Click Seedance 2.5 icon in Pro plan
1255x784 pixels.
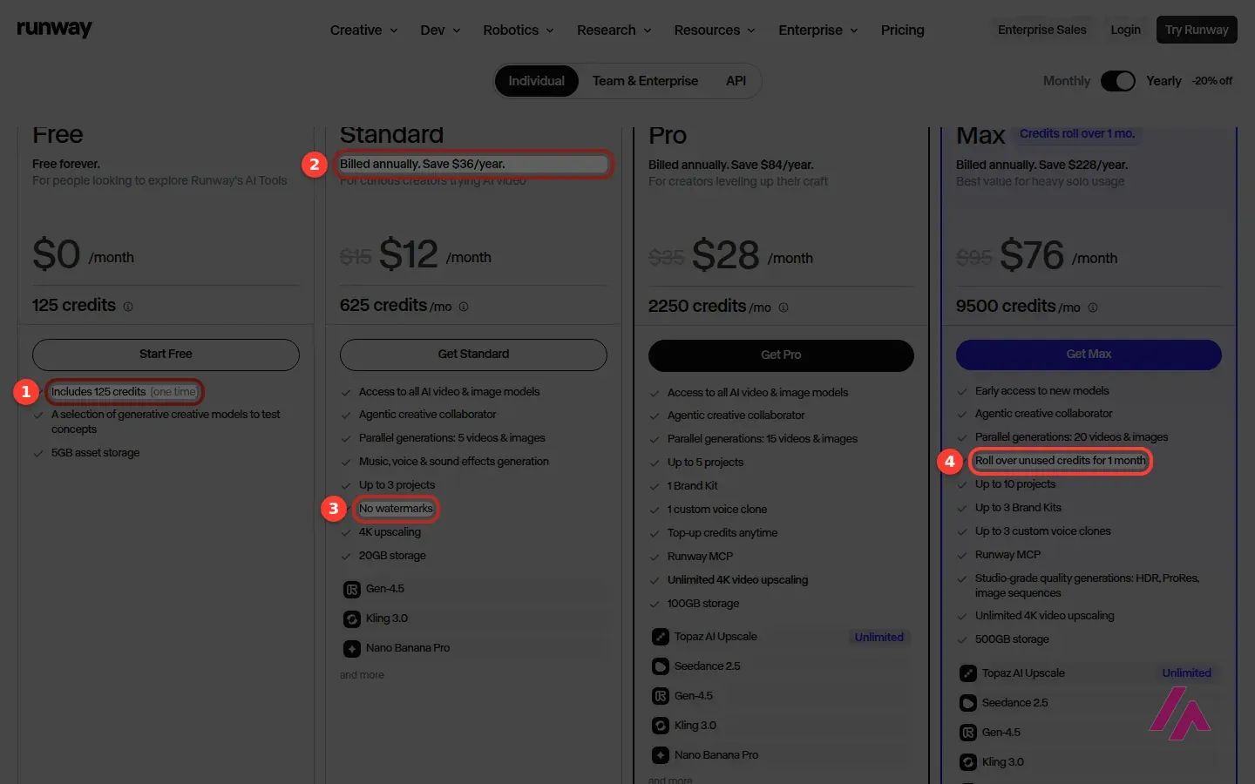(661, 666)
